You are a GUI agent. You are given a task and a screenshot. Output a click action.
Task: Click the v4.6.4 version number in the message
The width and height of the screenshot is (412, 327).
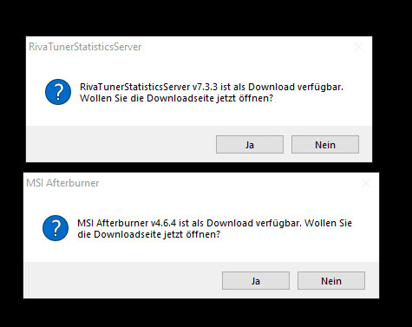click(x=163, y=223)
